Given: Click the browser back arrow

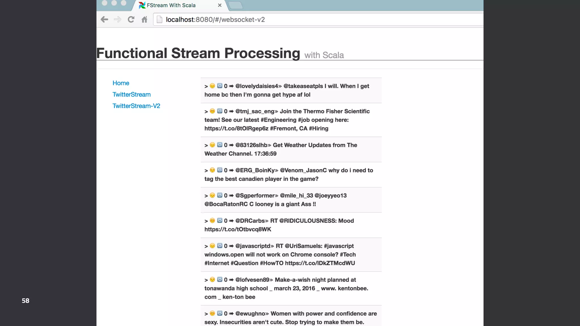Looking at the screenshot, I should point(105,20).
